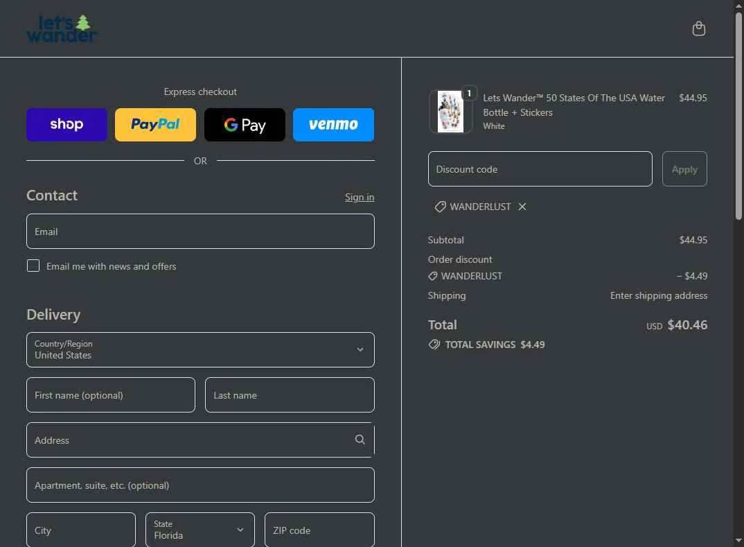Tick Email me with news and offers
Viewport: 744px width, 547px height.
tap(33, 266)
